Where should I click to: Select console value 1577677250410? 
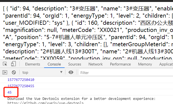[x=21, y=80]
